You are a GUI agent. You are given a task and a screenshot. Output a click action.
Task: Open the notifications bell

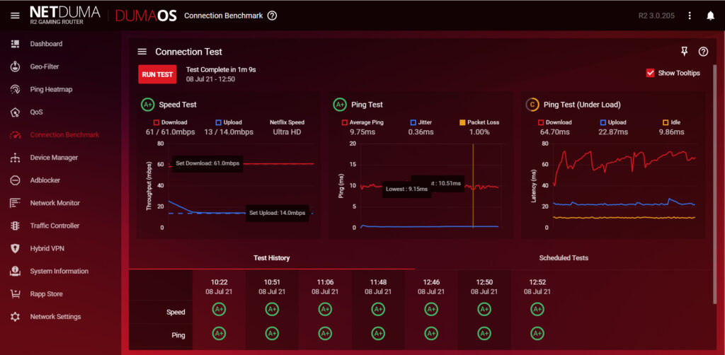711,16
